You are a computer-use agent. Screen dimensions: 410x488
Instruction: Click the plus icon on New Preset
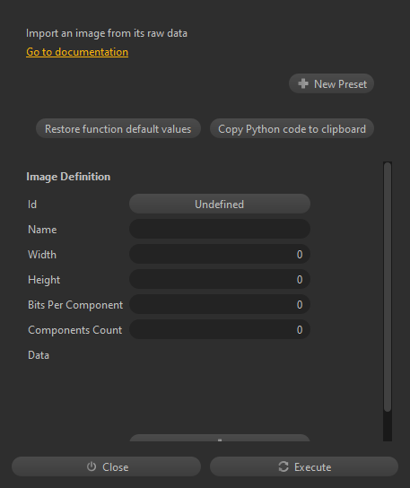pyautogui.click(x=303, y=83)
